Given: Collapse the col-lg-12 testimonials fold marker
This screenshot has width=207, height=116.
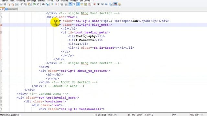Looking at the screenshot, I should coord(1,109).
